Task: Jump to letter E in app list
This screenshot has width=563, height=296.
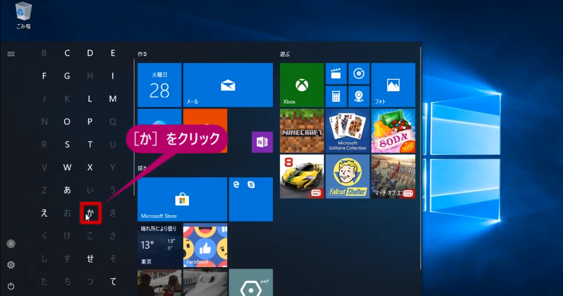Action: point(113,53)
